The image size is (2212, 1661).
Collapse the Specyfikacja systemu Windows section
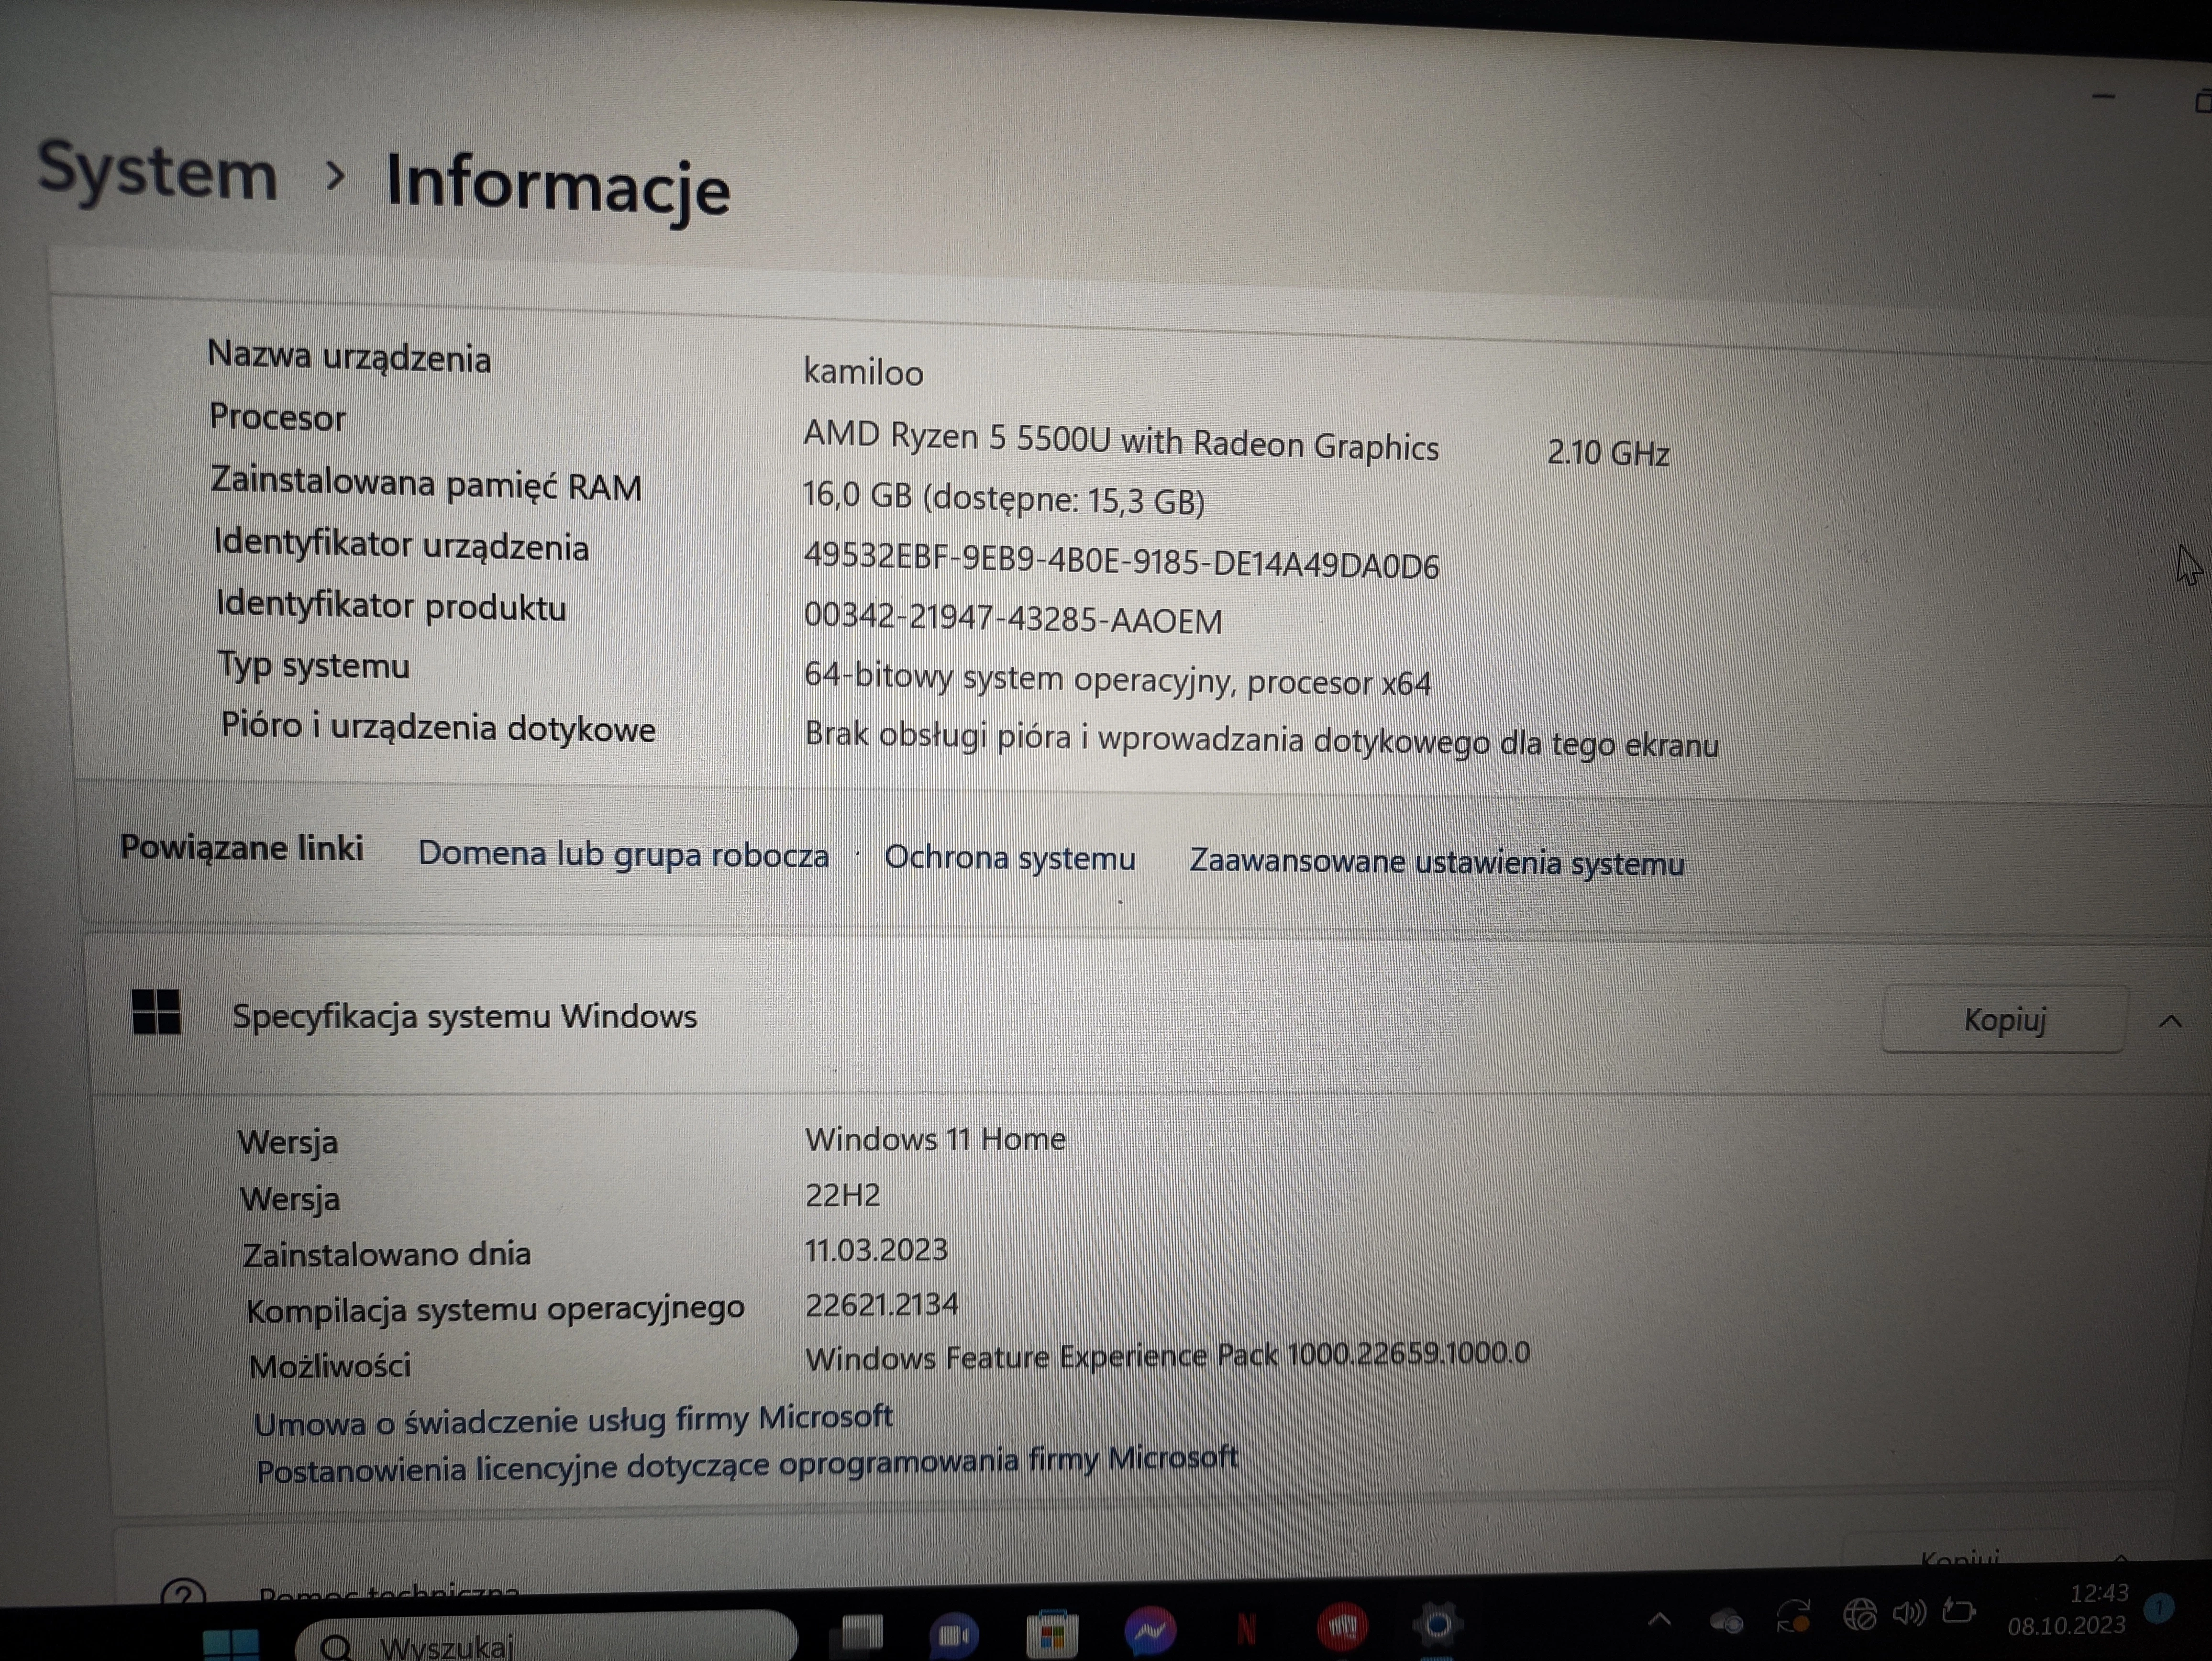pyautogui.click(x=2170, y=1022)
